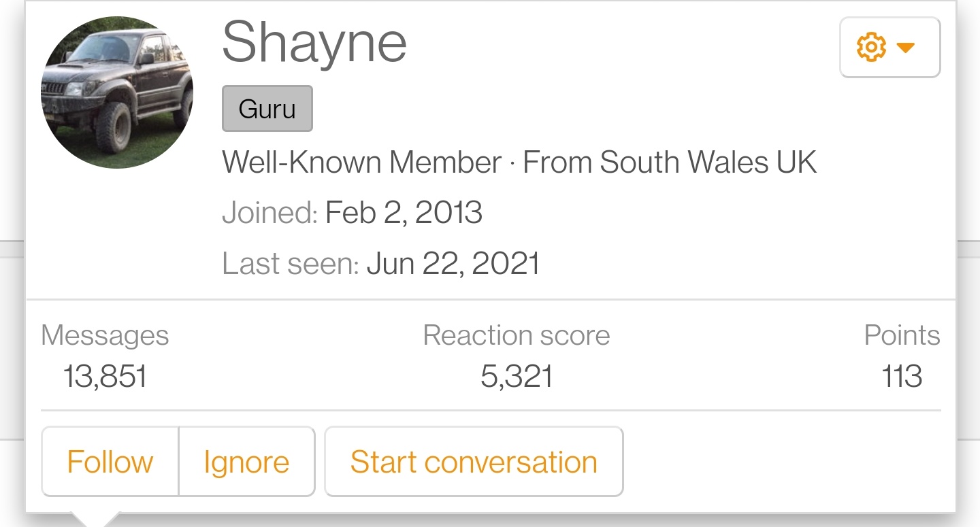The image size is (980, 527).
Task: Select the Well-Known Member title text
Action: (362, 163)
